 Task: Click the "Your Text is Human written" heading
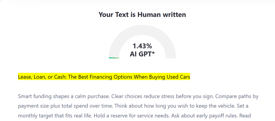(142, 15)
